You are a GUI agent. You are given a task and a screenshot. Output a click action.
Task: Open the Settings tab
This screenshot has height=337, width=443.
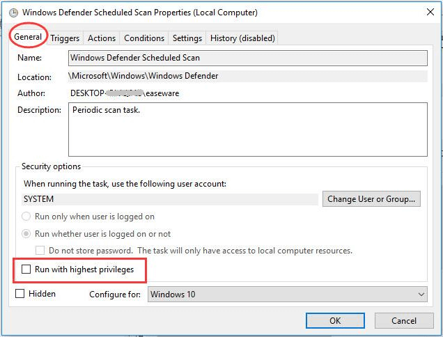tap(187, 38)
